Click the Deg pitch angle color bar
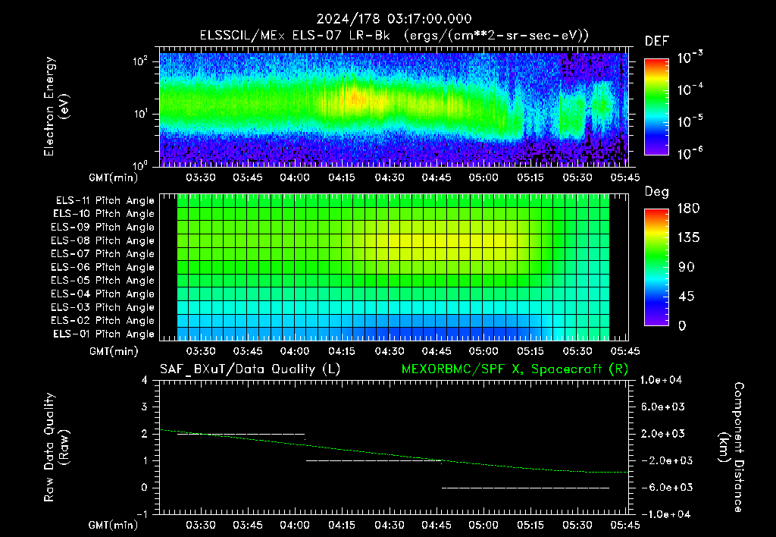The width and height of the screenshot is (776, 537). point(657,267)
